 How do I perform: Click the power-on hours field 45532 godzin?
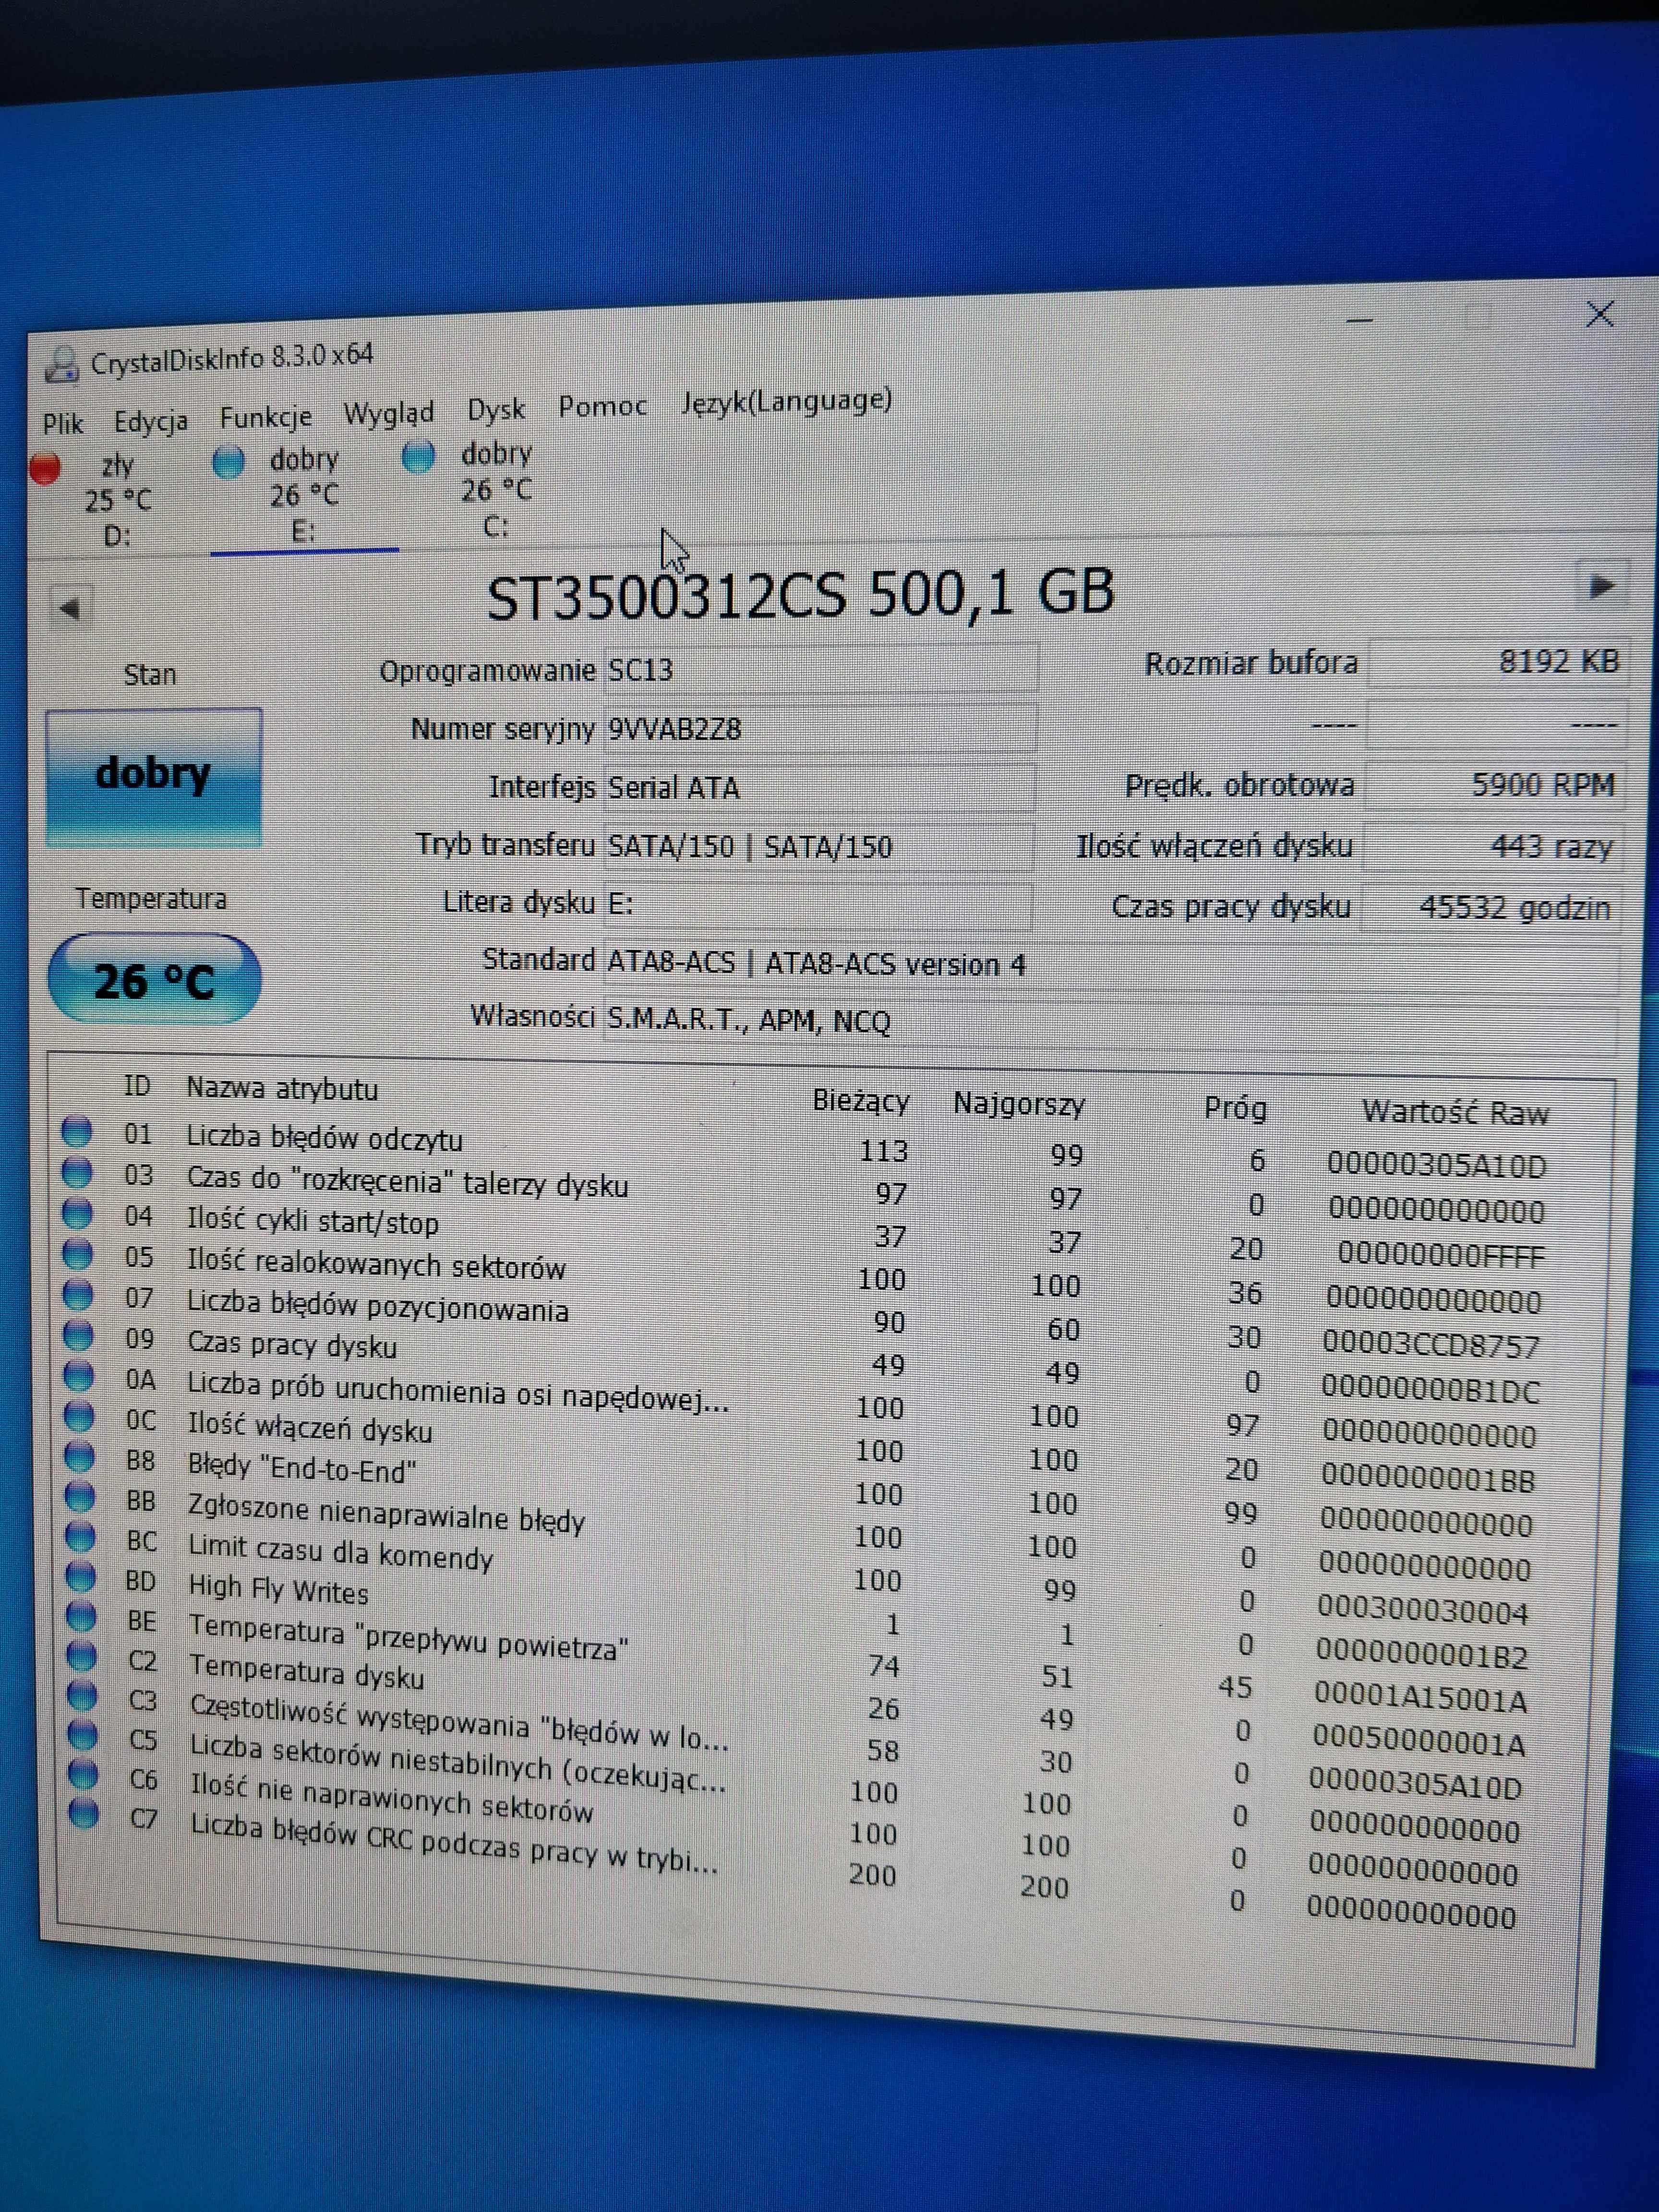click(x=1491, y=908)
